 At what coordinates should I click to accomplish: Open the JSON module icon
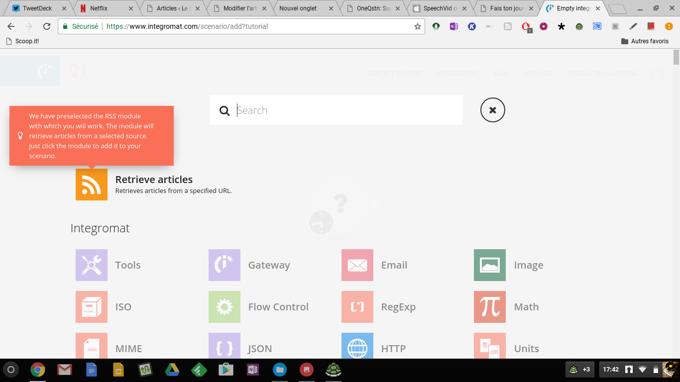pos(225,346)
